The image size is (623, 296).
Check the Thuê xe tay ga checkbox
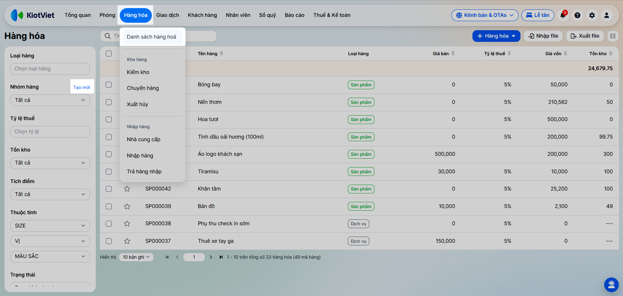109,241
